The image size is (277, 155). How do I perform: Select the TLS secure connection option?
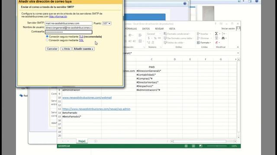pyautogui.click(x=47, y=36)
